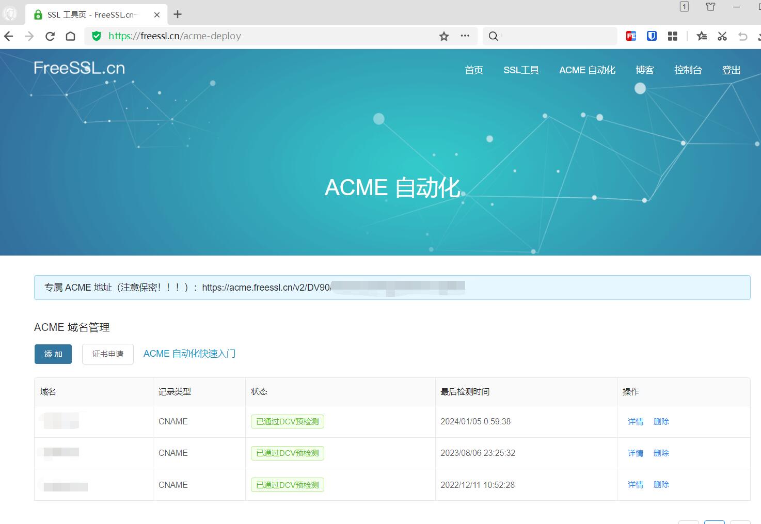Viewport: 761px width, 524px height.
Task: Click the Bitwarden shield extension icon
Action: coord(652,36)
